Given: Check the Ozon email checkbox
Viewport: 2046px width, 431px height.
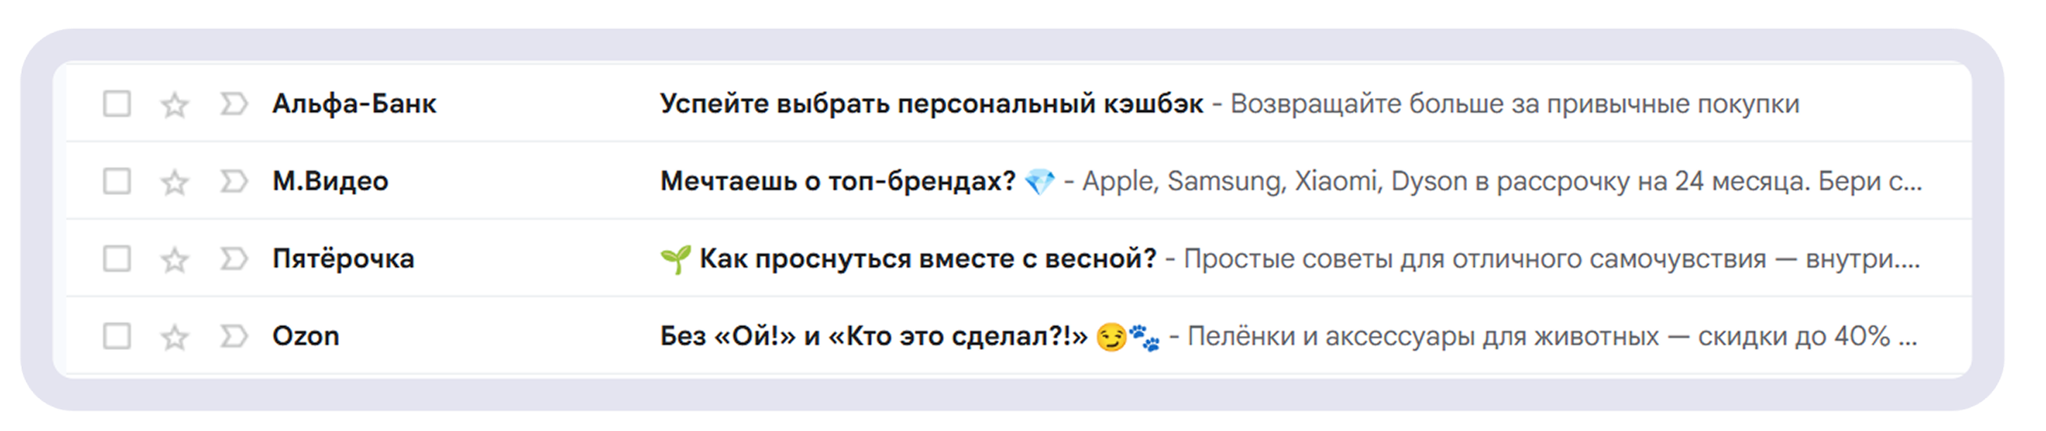Looking at the screenshot, I should (x=118, y=337).
